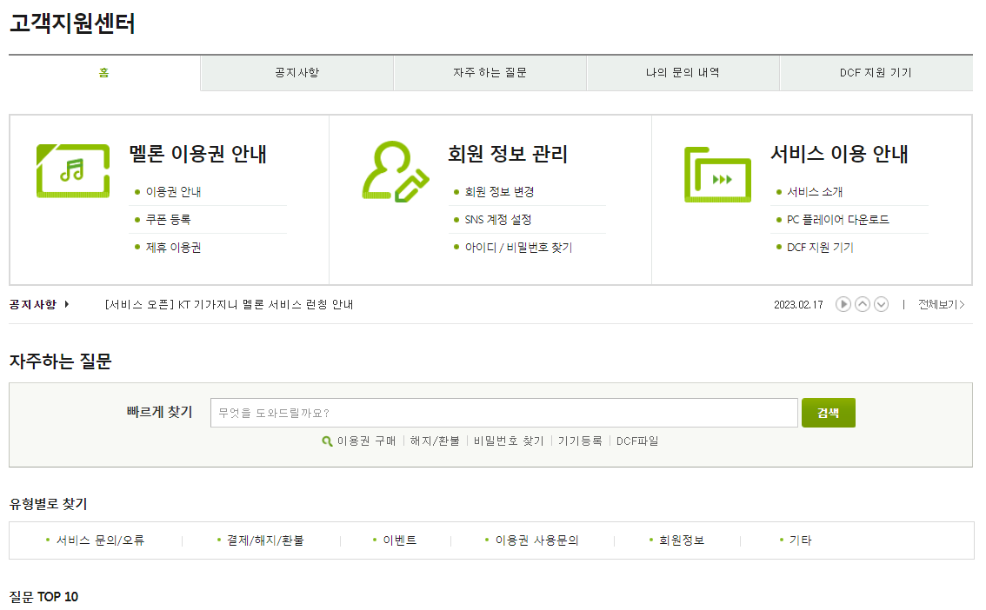Viewport: 986px width, 610px height.
Task: Choose the 서비스 문의/오류 category
Action: 101,540
